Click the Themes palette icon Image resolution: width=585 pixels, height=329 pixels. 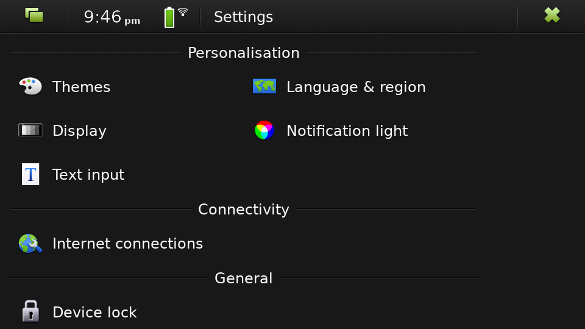point(30,86)
